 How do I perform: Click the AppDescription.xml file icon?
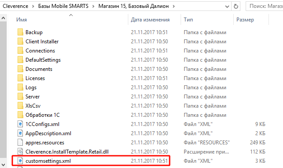tap(20, 133)
